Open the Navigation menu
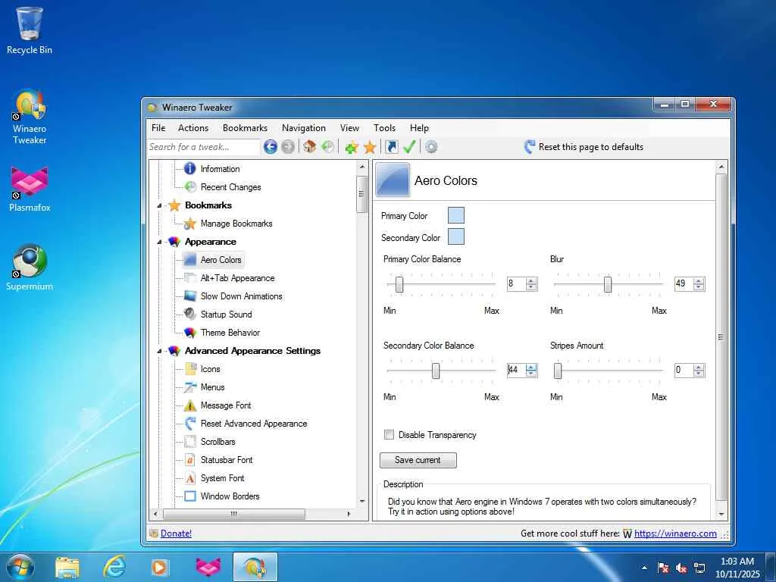Screen dimensions: 776x582 [303, 128]
